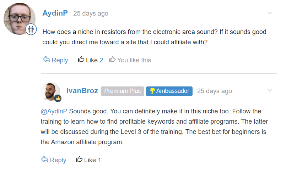Open AydinP's profile name link
286x169 pixels.
coord(55,13)
